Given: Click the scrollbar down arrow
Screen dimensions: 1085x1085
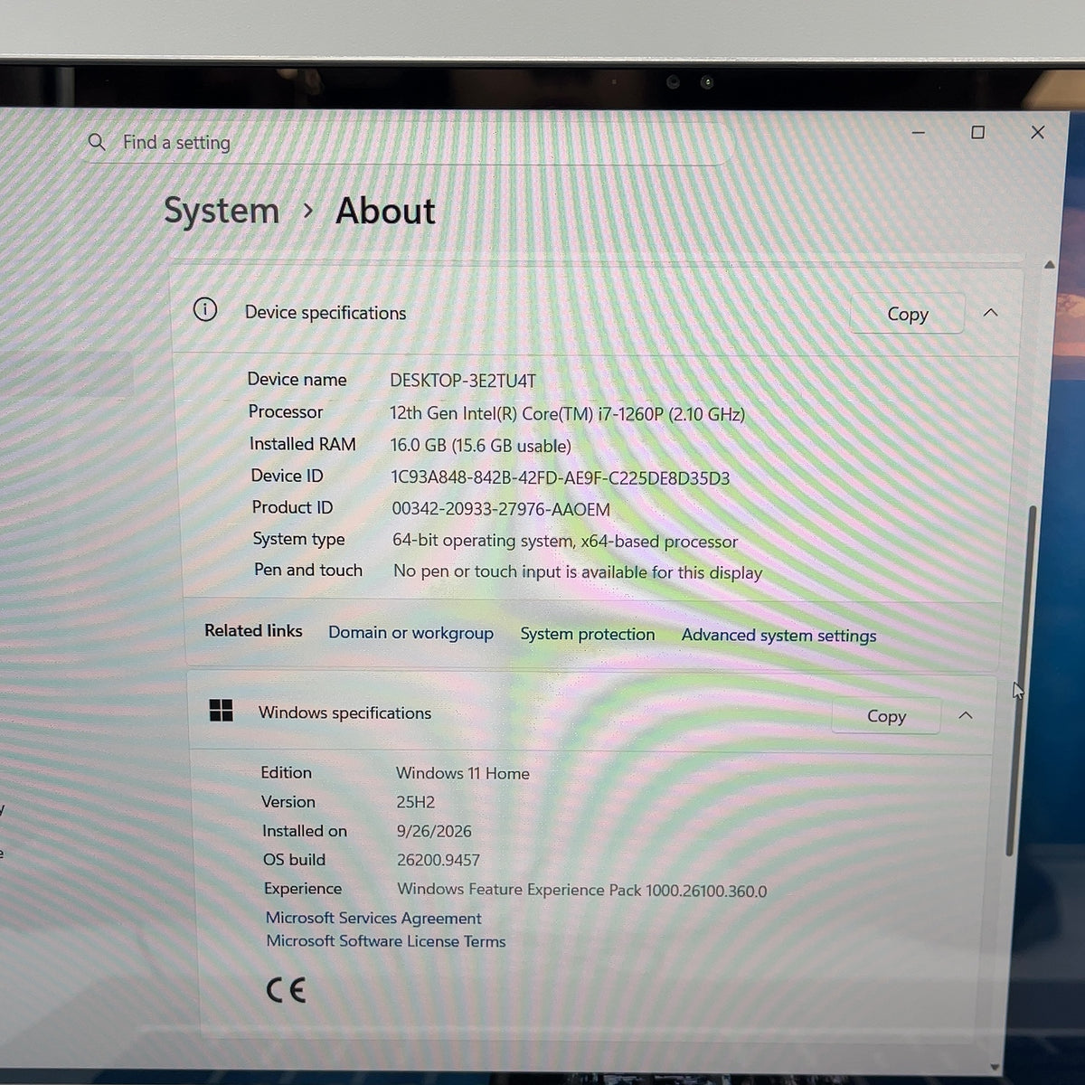Looking at the screenshot, I should point(995,1068).
